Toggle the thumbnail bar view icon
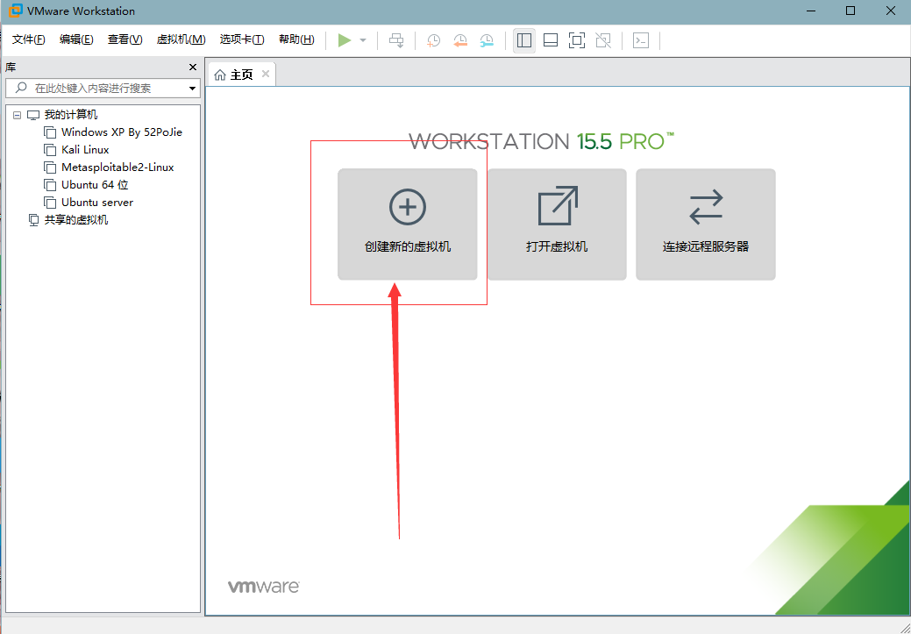 pos(551,40)
